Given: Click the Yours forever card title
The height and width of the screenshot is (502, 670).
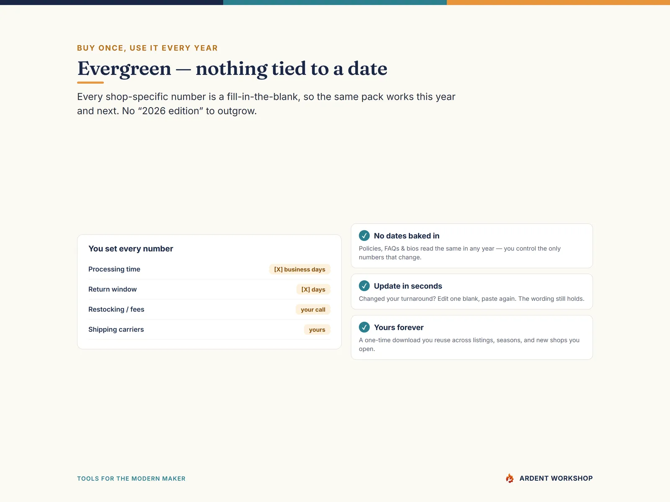Looking at the screenshot, I should (x=399, y=327).
